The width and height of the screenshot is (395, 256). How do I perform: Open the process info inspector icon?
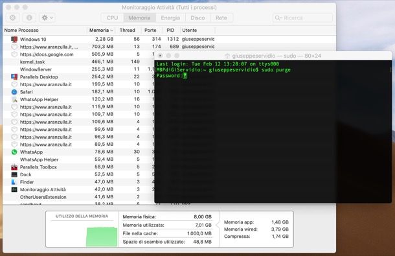pos(29,17)
